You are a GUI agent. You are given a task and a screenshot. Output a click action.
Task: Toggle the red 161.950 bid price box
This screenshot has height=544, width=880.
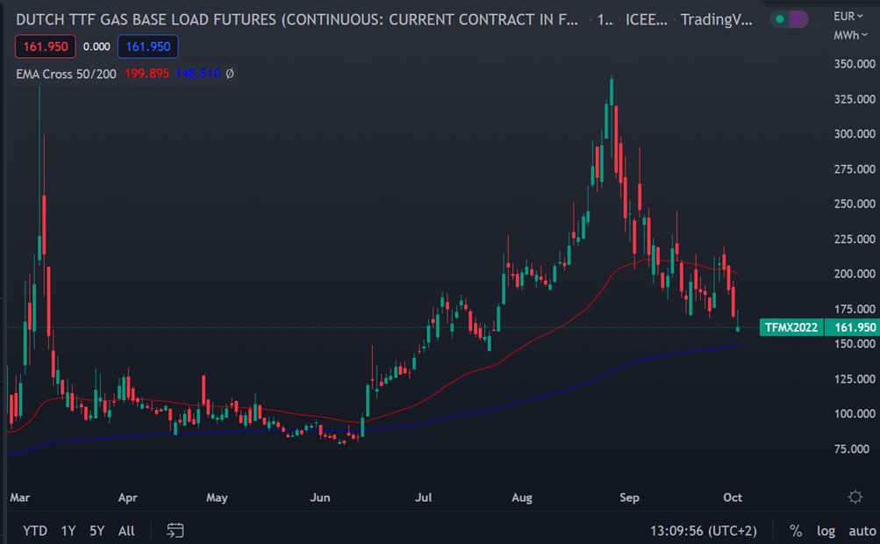click(x=44, y=46)
